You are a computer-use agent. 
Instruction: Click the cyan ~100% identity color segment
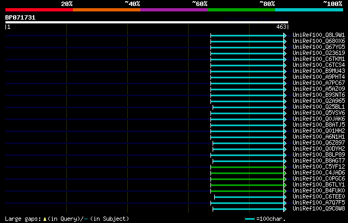[x=309, y=10]
